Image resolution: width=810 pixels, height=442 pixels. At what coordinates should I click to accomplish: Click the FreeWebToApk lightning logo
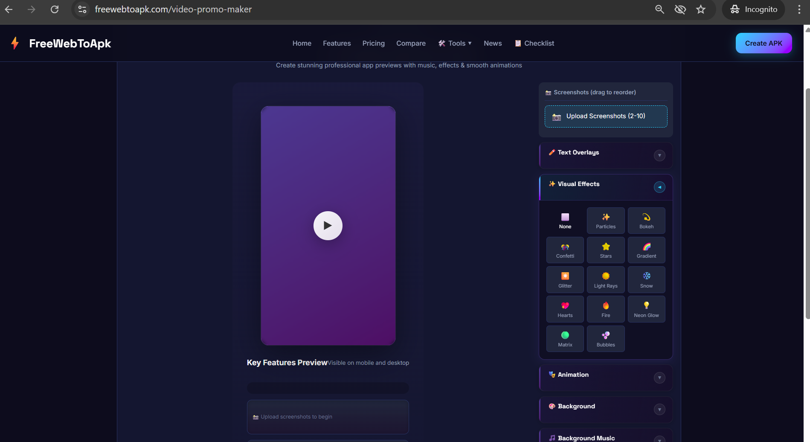tap(15, 43)
